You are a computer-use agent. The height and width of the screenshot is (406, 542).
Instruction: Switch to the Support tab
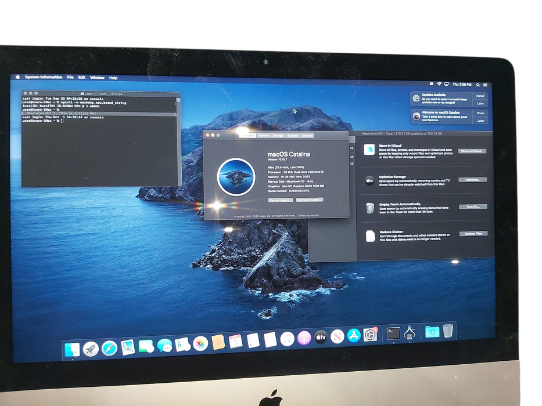point(293,136)
